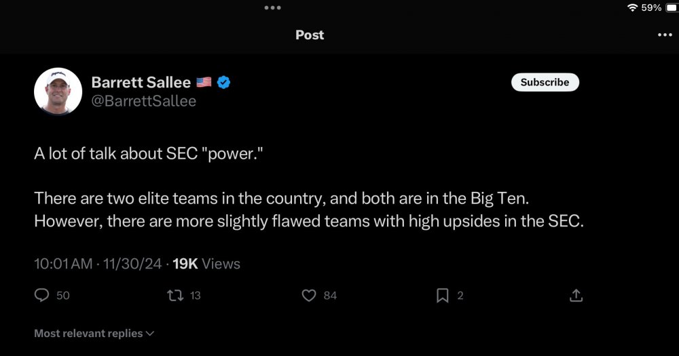
Task: Open Barrett Sallee's display name
Action: click(141, 82)
